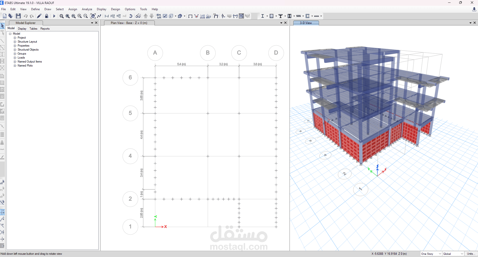The height and width of the screenshot is (257, 478).
Task: Switch to Display tab in Model Explorer
Action: pos(22,29)
